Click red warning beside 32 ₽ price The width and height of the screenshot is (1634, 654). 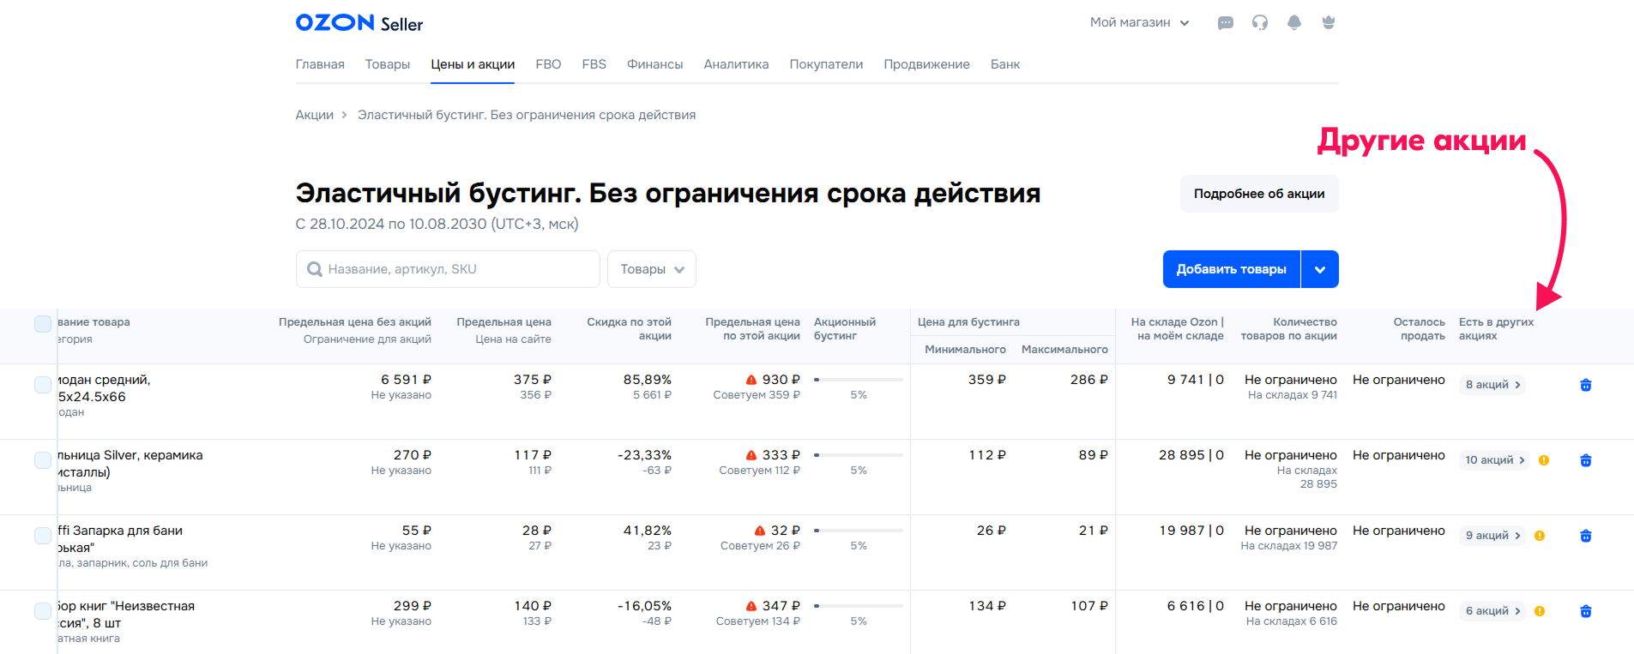[x=759, y=531]
